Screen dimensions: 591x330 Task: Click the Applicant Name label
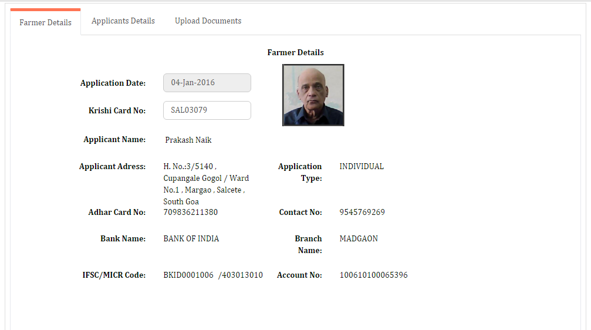(114, 139)
